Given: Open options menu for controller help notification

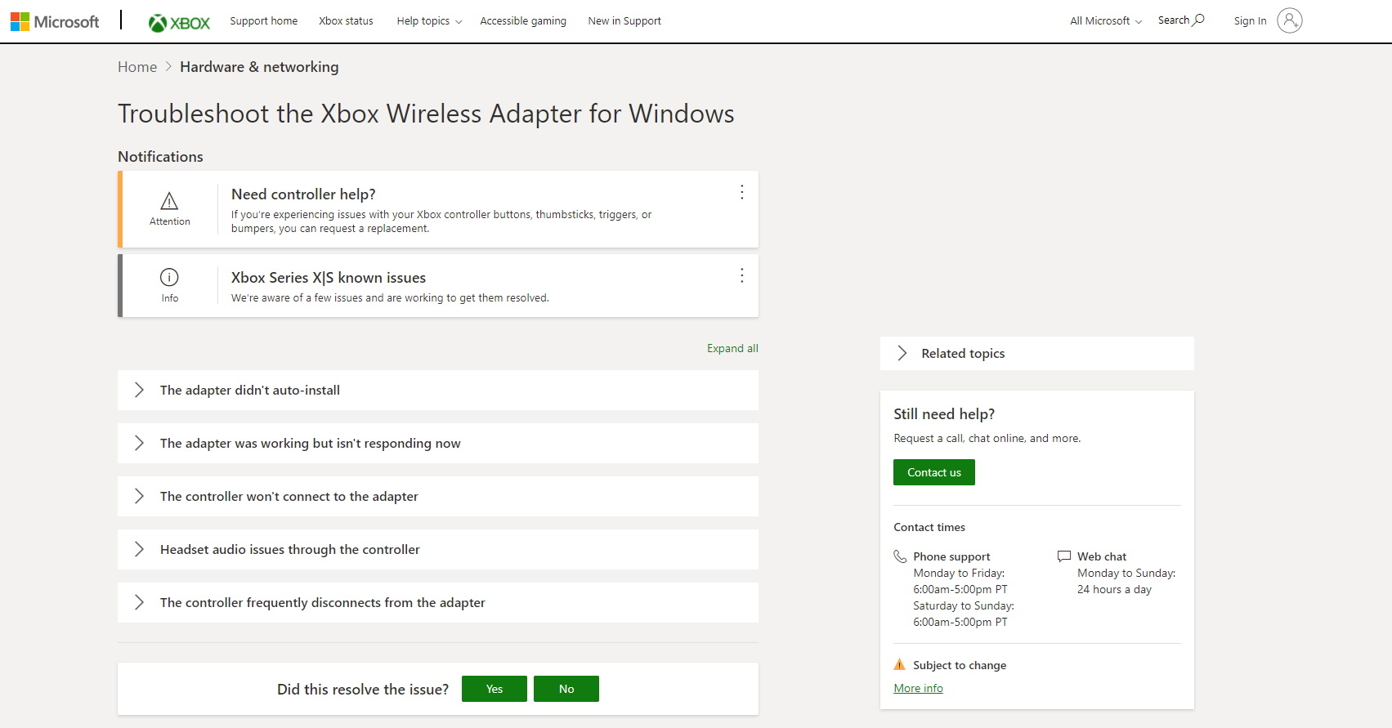Looking at the screenshot, I should (741, 192).
